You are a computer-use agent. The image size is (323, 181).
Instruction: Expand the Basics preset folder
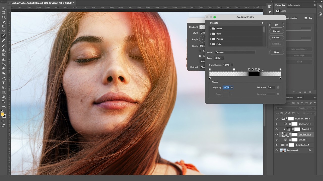click(211, 29)
